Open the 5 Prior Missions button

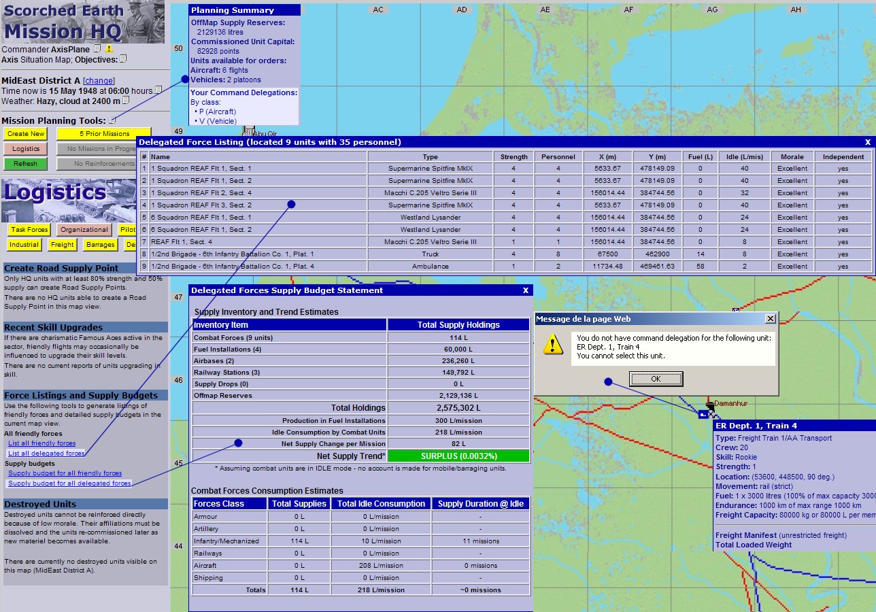[104, 134]
